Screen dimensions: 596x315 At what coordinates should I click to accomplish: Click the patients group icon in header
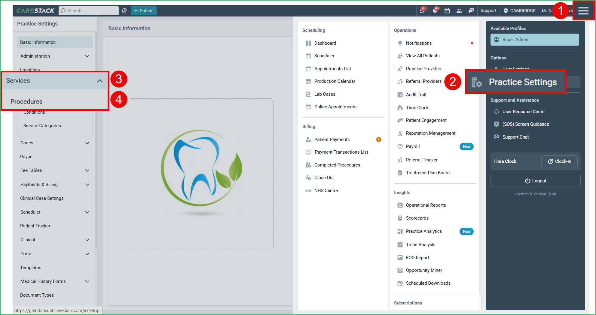[x=459, y=11]
